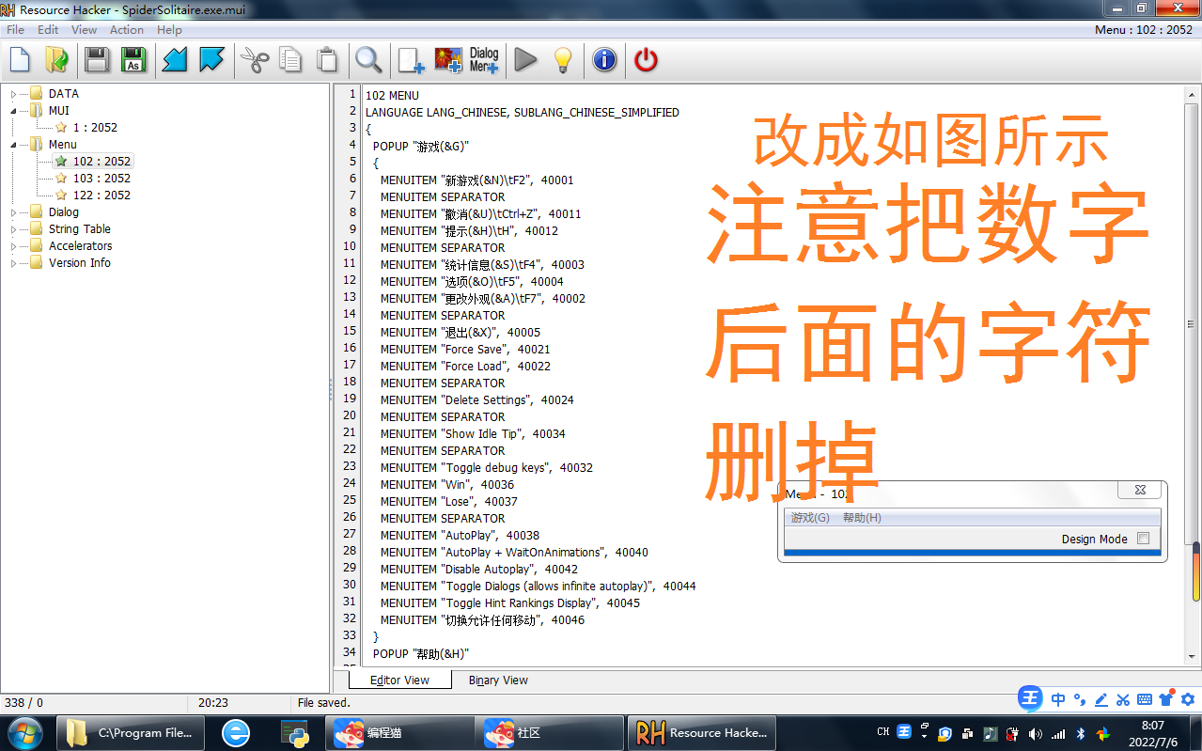Click the down-left blue arrow toolbar icon

point(175,60)
